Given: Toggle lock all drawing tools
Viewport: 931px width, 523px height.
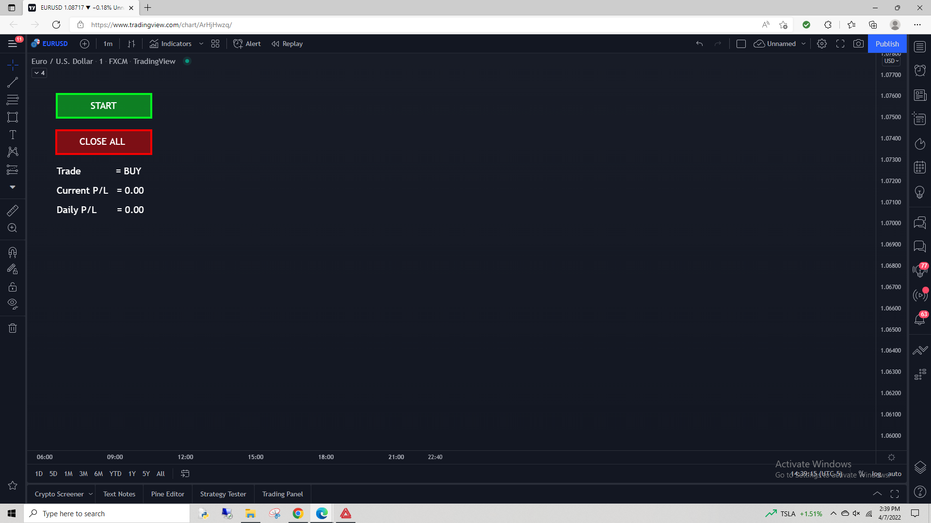Looking at the screenshot, I should 13,287.
